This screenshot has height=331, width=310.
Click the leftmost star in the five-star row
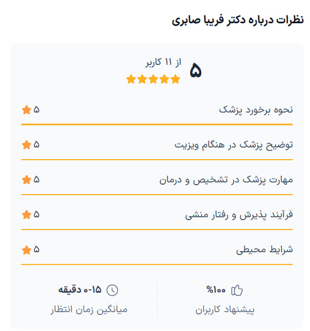[x=131, y=79]
